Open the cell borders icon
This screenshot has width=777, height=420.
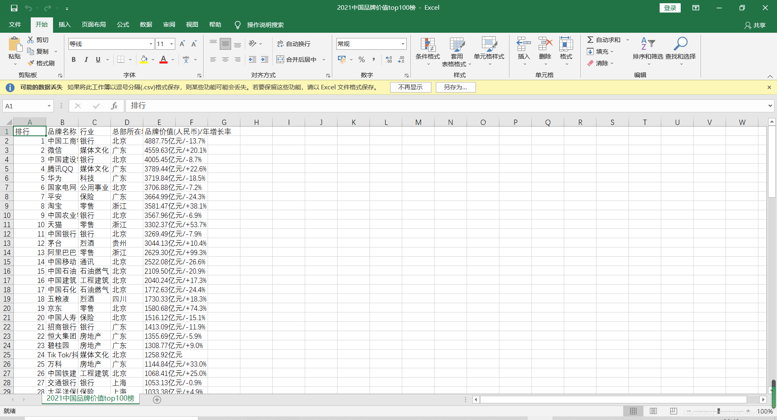pos(121,59)
